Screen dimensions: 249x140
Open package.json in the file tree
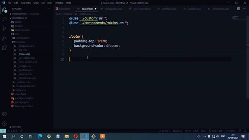(22, 102)
